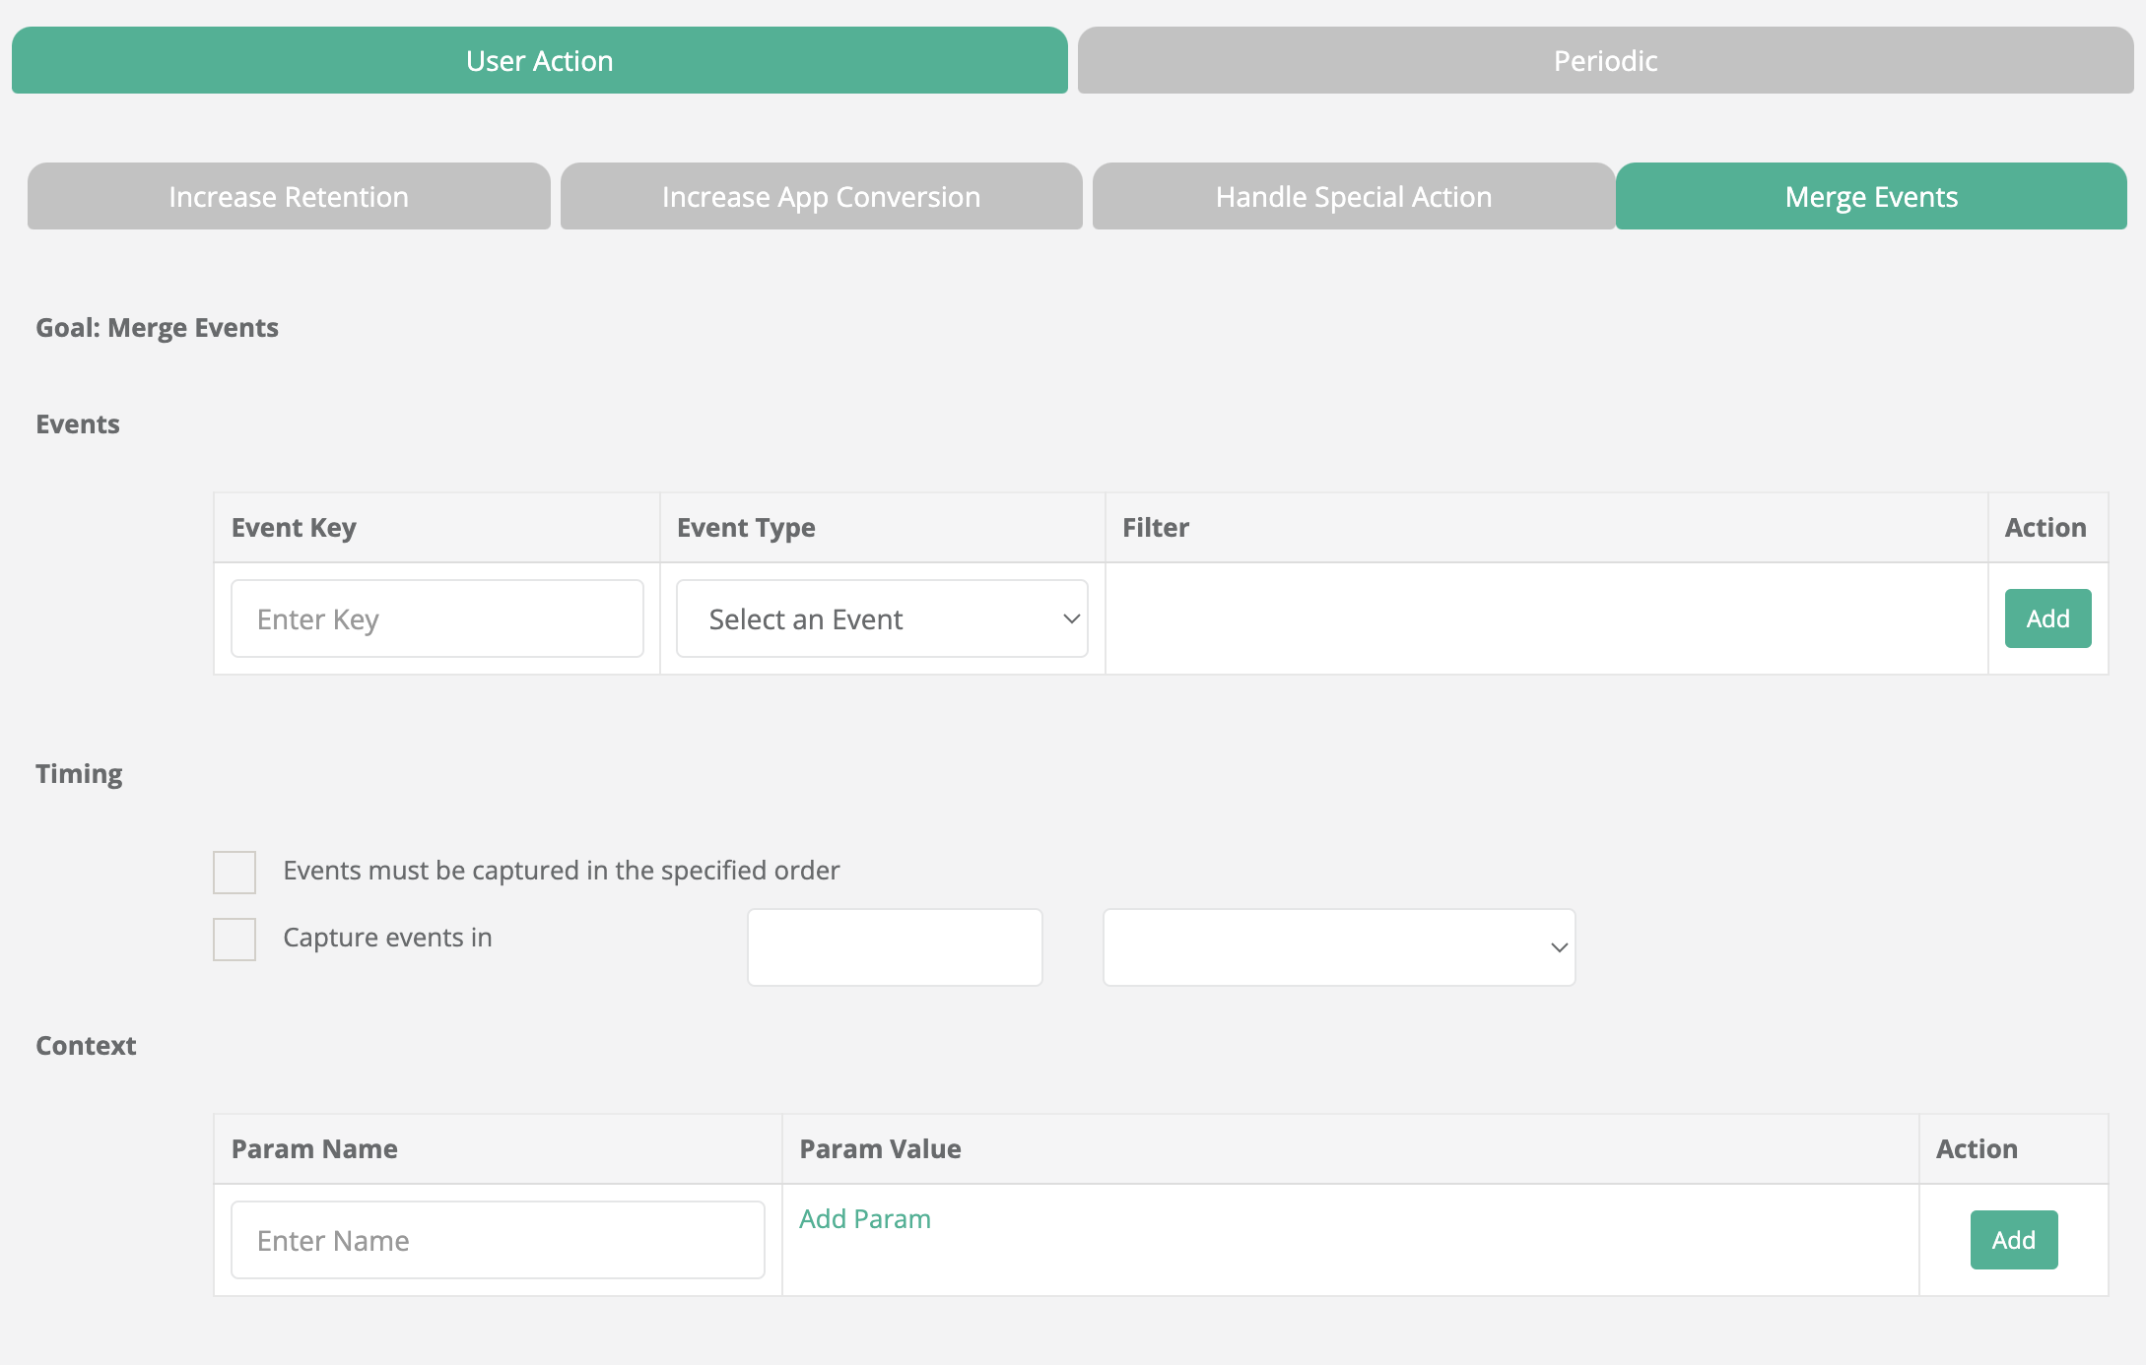The height and width of the screenshot is (1365, 2146).
Task: Click the capture duration number field
Action: (x=895, y=947)
